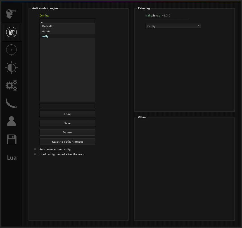Select the Anti-aim crossed-head tab icon

coord(11,32)
